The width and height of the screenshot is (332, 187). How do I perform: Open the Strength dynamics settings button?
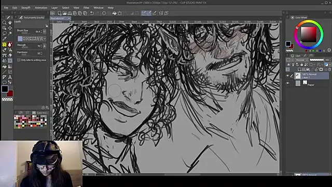pos(45,46)
